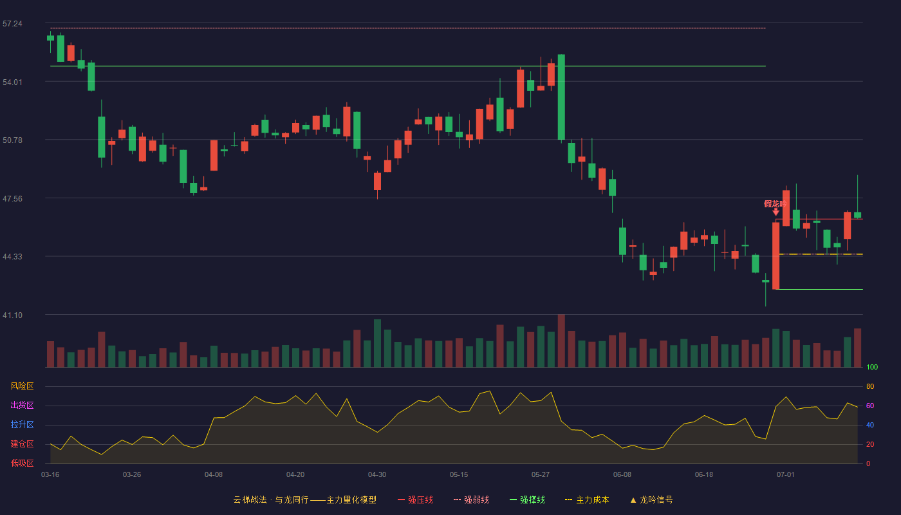This screenshot has width=901, height=515.
Task: Click the 龙吟信号 triangle legend icon
Action: click(x=633, y=500)
